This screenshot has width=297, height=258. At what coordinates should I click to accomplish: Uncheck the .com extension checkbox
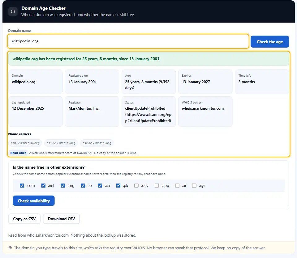22,186
